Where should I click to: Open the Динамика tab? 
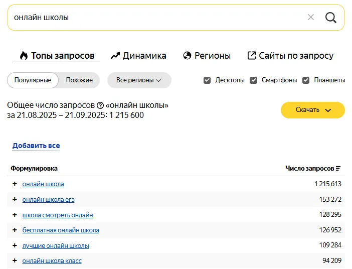tap(138, 56)
